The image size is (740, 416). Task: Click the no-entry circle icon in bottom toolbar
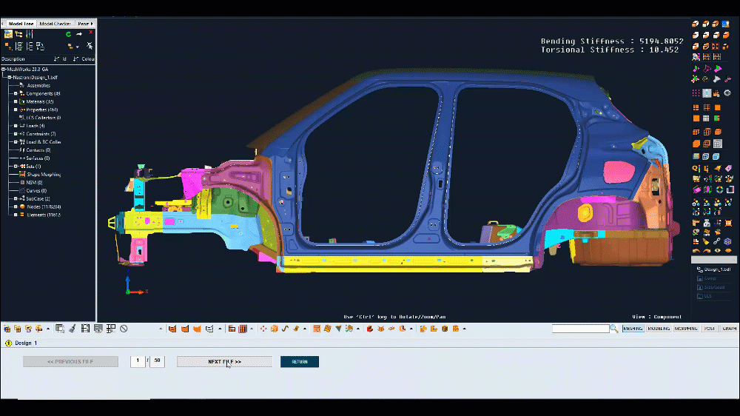click(124, 329)
